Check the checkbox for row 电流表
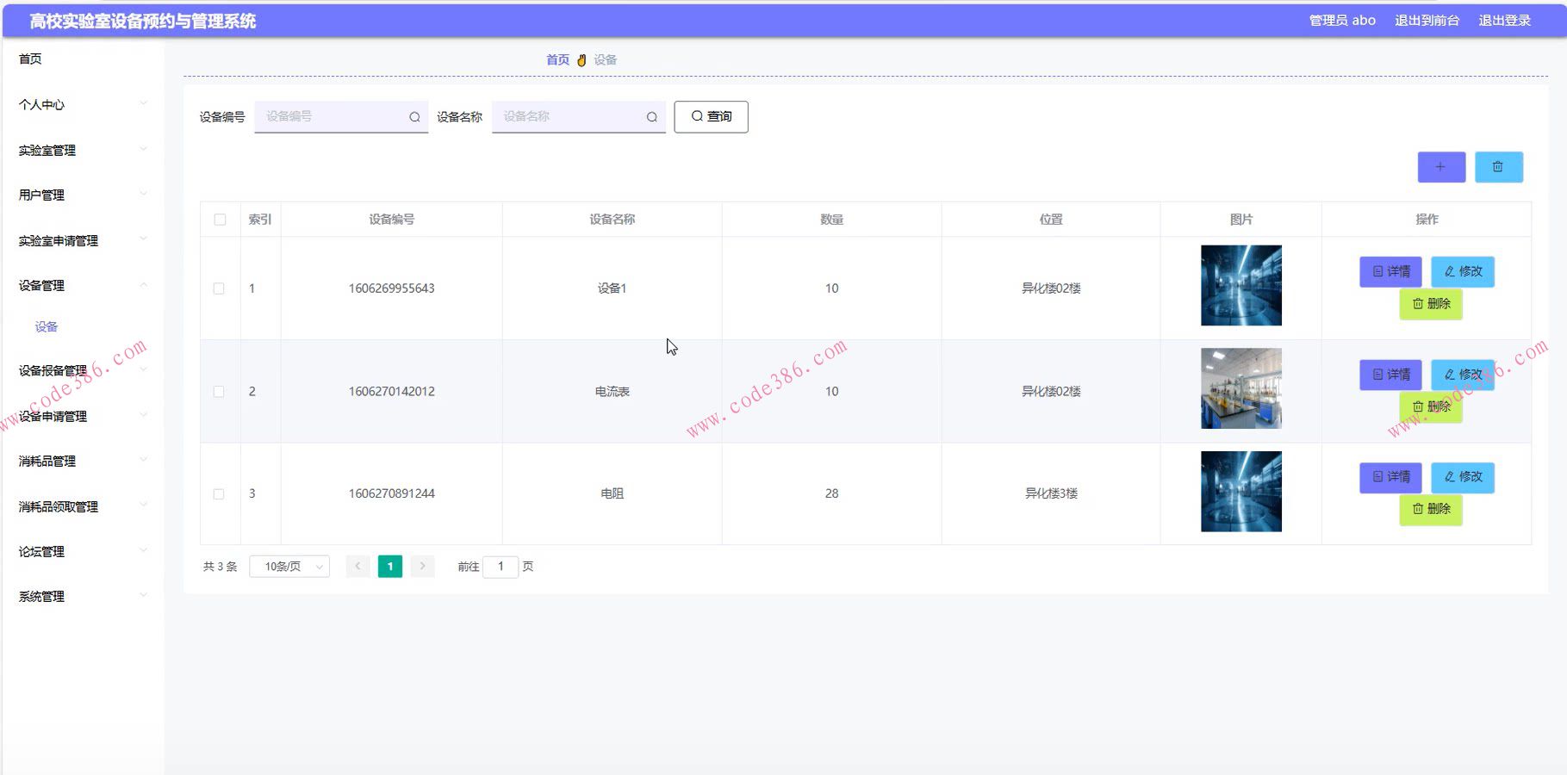The image size is (1567, 775). point(219,392)
